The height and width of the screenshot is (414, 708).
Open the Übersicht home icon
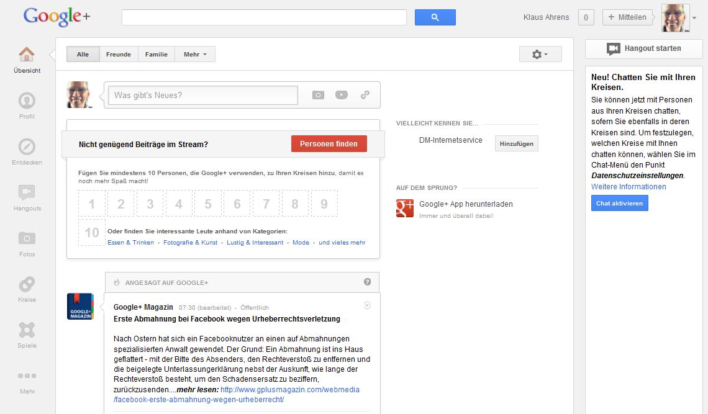27,55
